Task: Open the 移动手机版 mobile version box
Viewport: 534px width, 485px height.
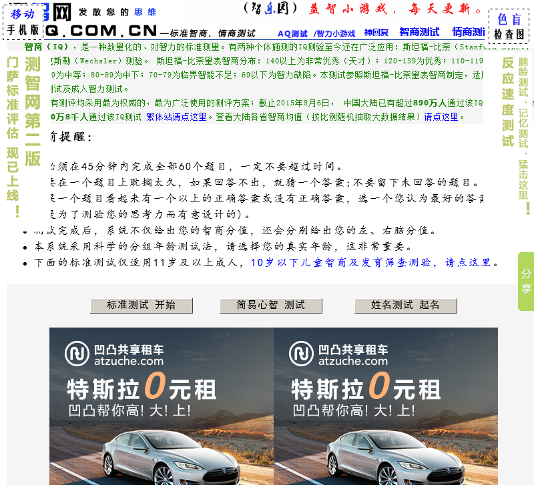Action: point(23,22)
